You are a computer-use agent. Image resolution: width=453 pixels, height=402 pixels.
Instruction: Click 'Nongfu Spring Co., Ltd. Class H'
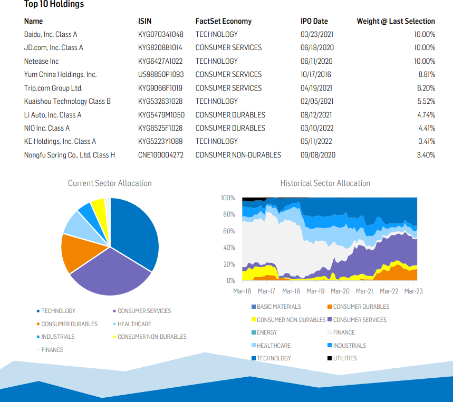(x=70, y=155)
